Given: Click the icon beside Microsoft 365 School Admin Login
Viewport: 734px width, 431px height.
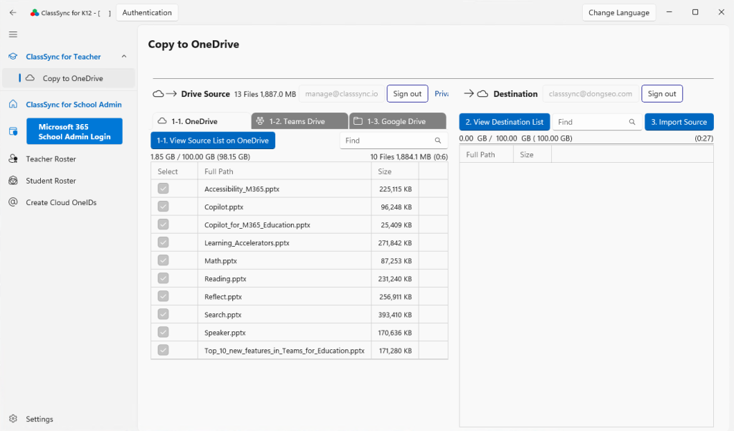Looking at the screenshot, I should coord(13,131).
